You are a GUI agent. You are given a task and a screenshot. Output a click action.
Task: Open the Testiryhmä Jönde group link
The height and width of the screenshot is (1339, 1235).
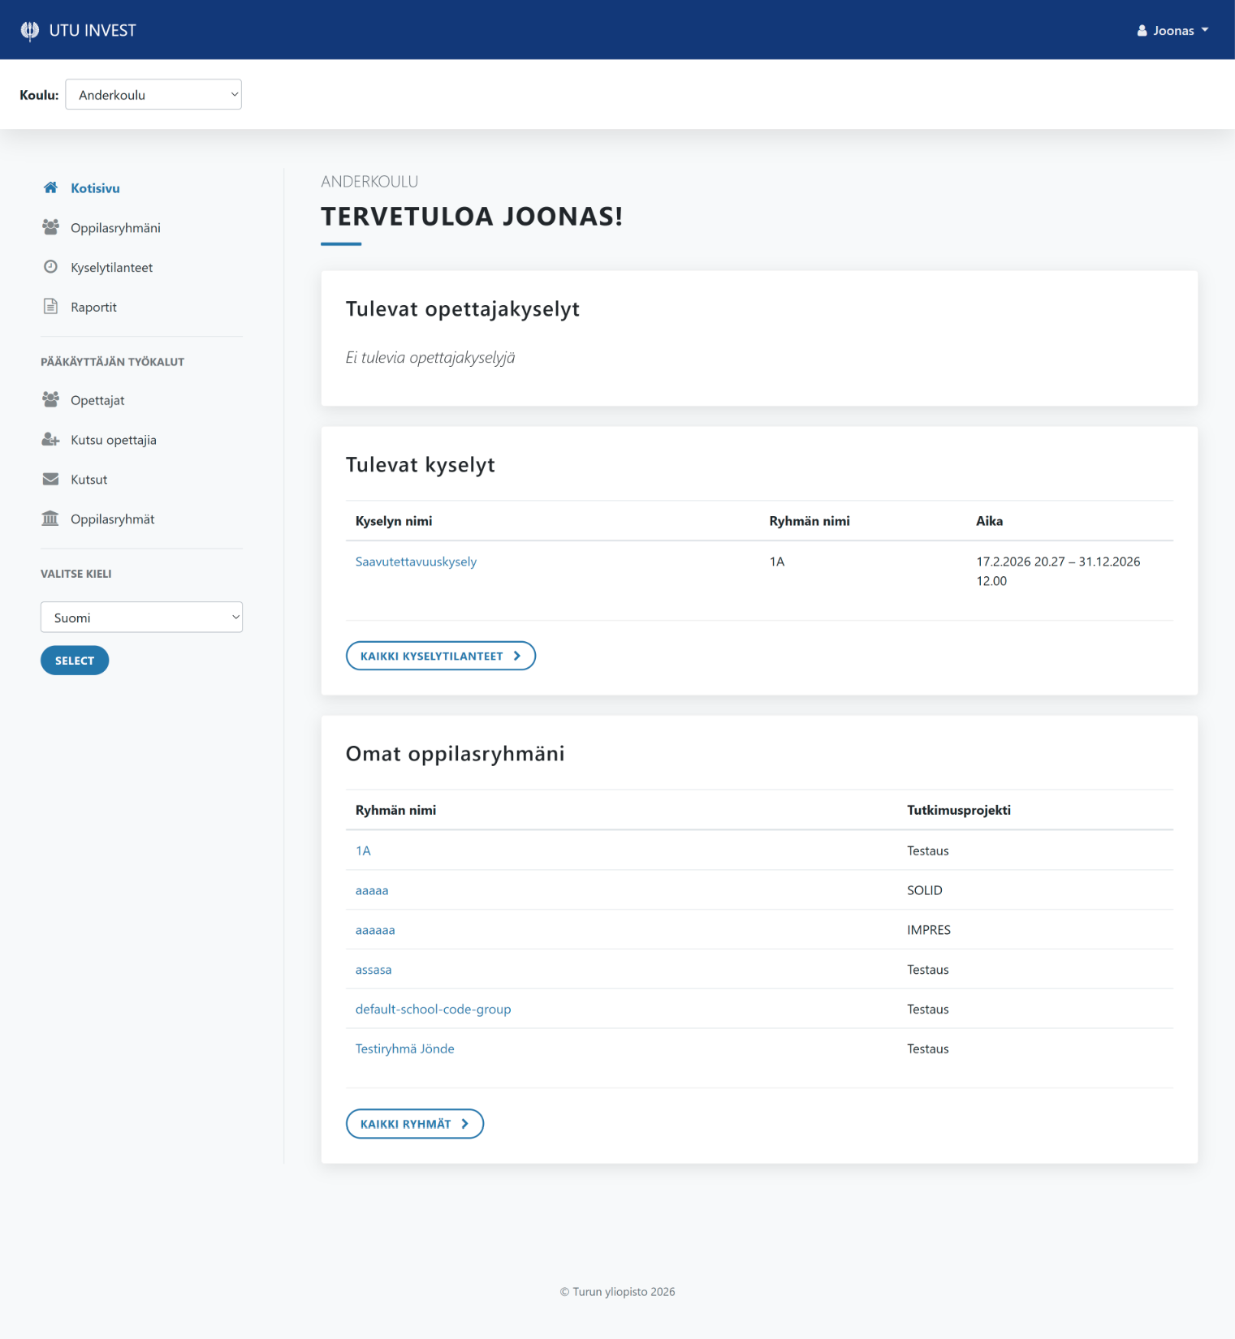point(404,1048)
